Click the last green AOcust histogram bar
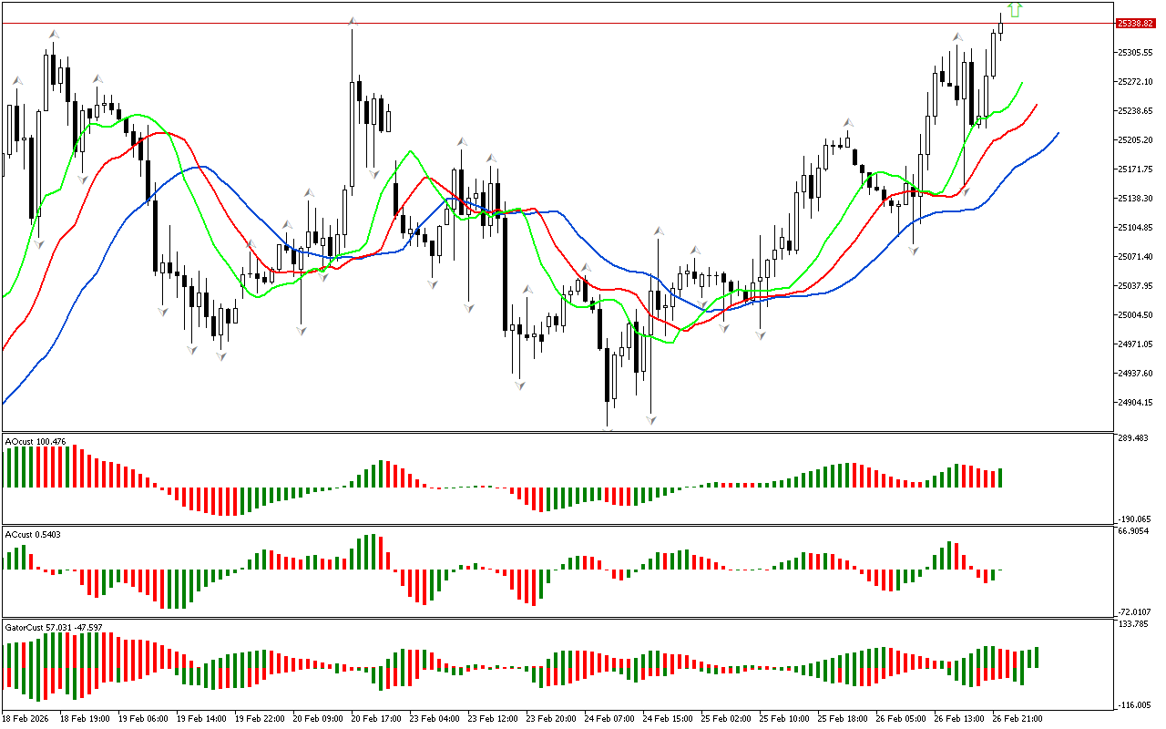This screenshot has width=1166, height=729. (1000, 477)
